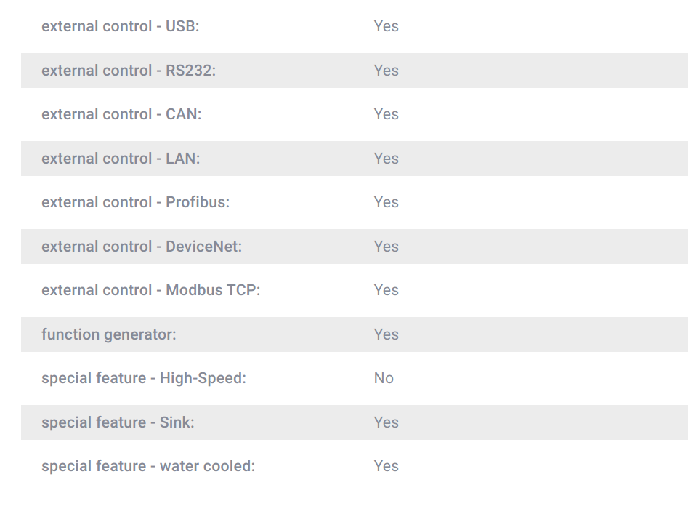Select the No value for High-Speed

coord(384,378)
